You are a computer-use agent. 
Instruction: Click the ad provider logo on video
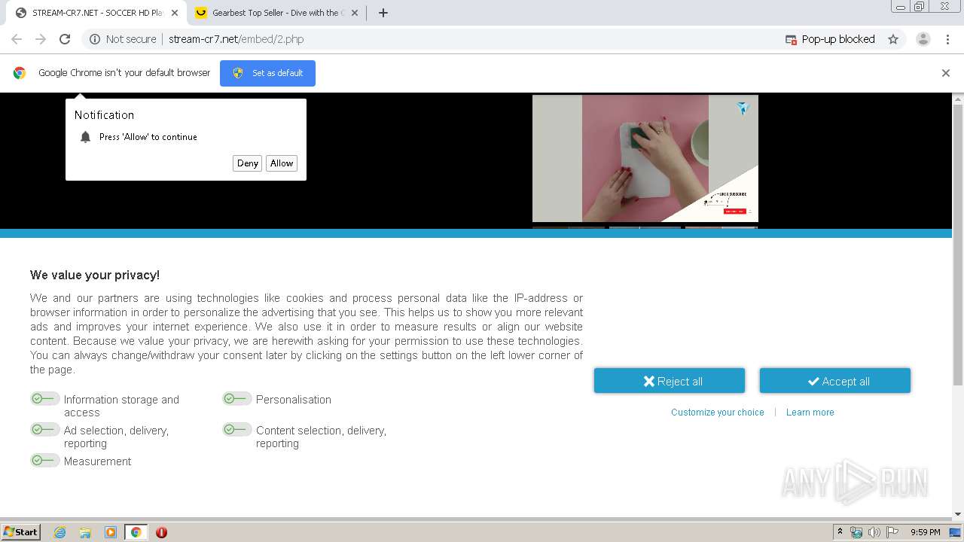[743, 109]
